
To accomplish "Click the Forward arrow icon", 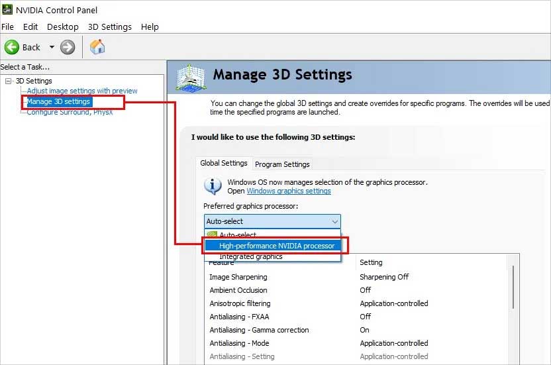I will point(68,47).
